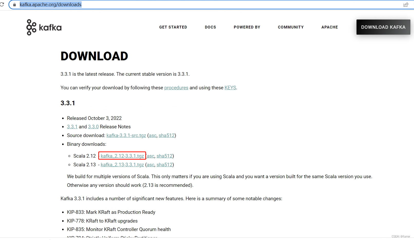414x240 pixels.
Task: Click the share page icon in address bar
Action: pyautogui.click(x=406, y=5)
